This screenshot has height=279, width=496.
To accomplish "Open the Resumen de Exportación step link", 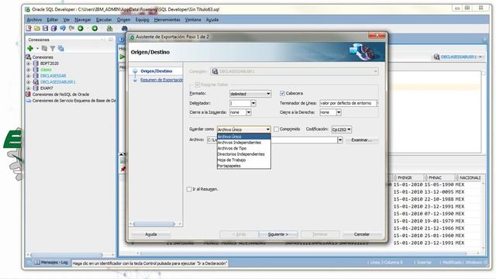I will [162, 80].
